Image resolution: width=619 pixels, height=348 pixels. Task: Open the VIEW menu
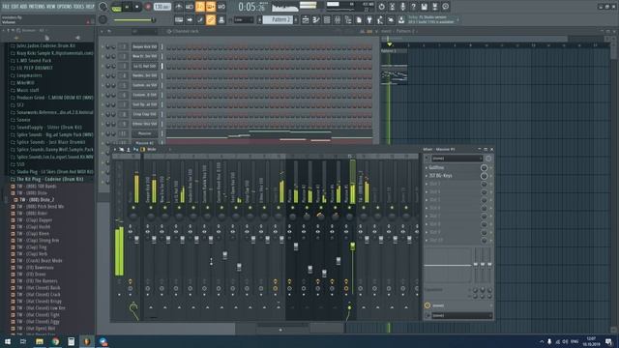point(51,7)
